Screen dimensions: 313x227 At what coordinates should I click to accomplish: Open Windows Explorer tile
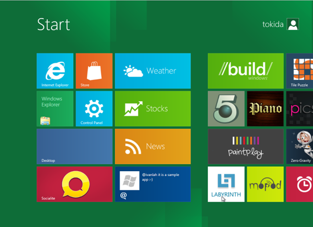pos(55,109)
